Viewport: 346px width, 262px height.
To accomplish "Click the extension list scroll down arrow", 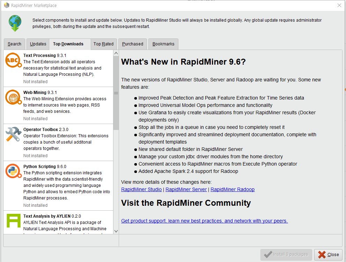I will click(116, 231).
